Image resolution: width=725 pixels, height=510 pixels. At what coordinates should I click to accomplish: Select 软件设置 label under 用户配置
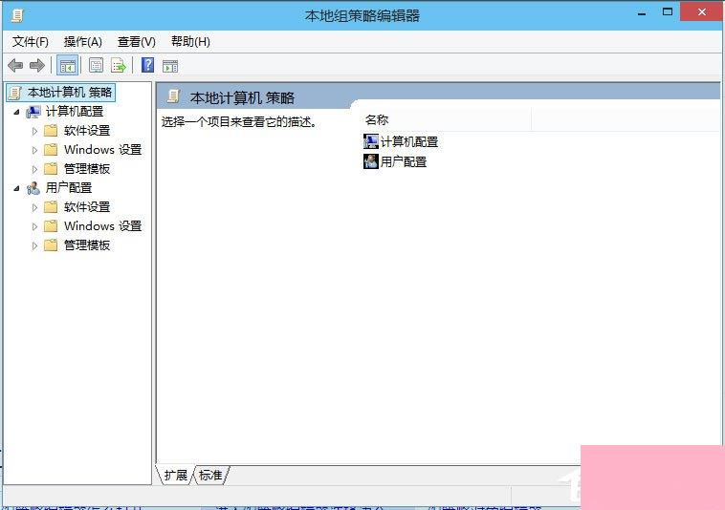click(87, 206)
